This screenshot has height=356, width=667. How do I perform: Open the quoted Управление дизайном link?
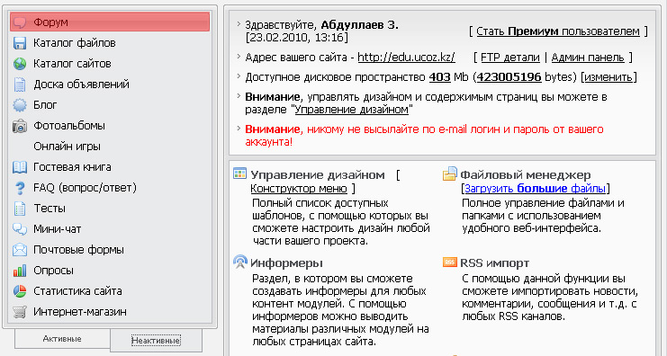pyautogui.click(x=352, y=110)
